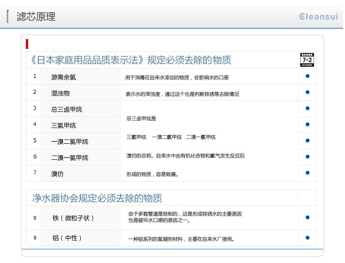This screenshot has height=263, width=345.
Task: Select the blue dot for 溴仿
Action: coord(308,173)
